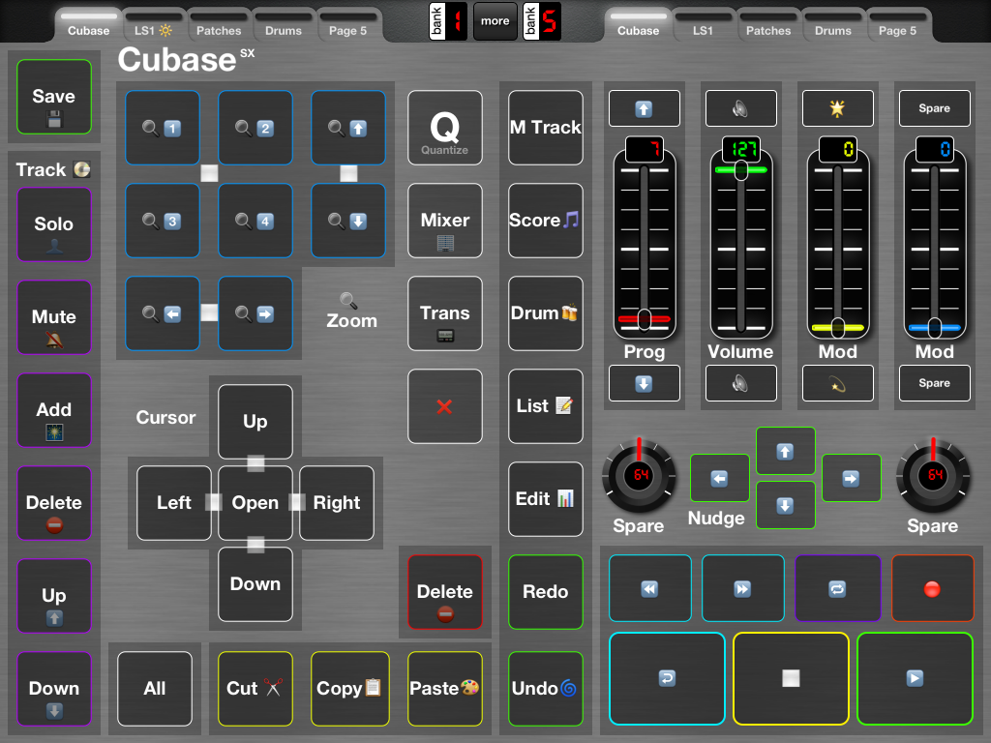
Task: Redo the last action
Action: pyautogui.click(x=546, y=592)
